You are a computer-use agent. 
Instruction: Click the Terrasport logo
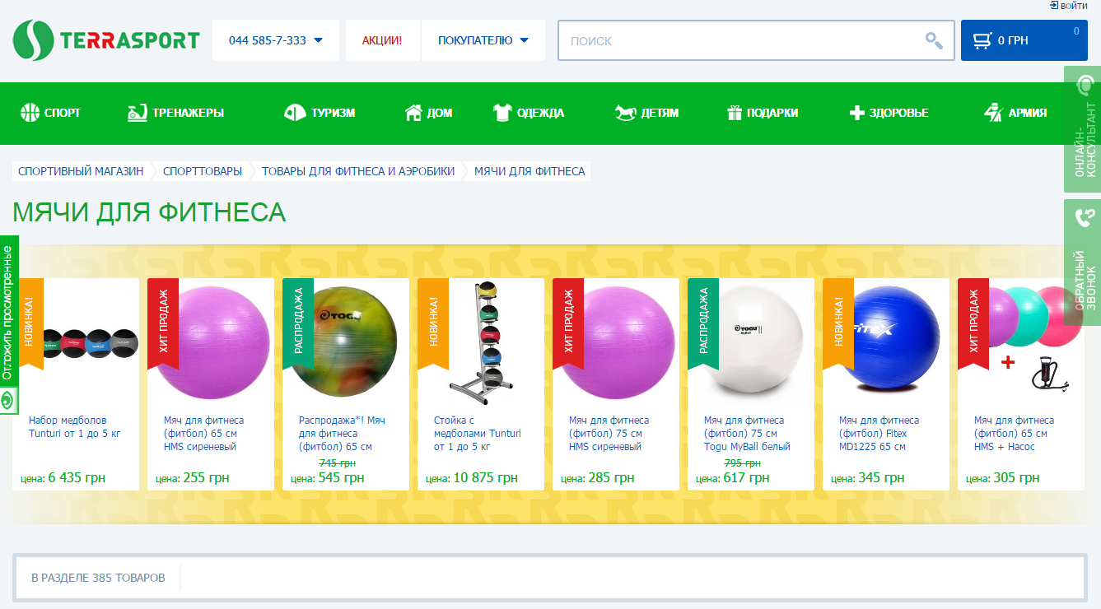click(x=106, y=40)
